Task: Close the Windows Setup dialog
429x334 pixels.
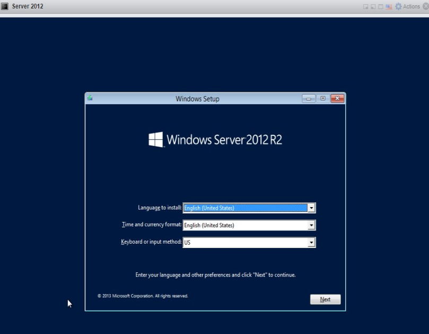Action: point(337,98)
